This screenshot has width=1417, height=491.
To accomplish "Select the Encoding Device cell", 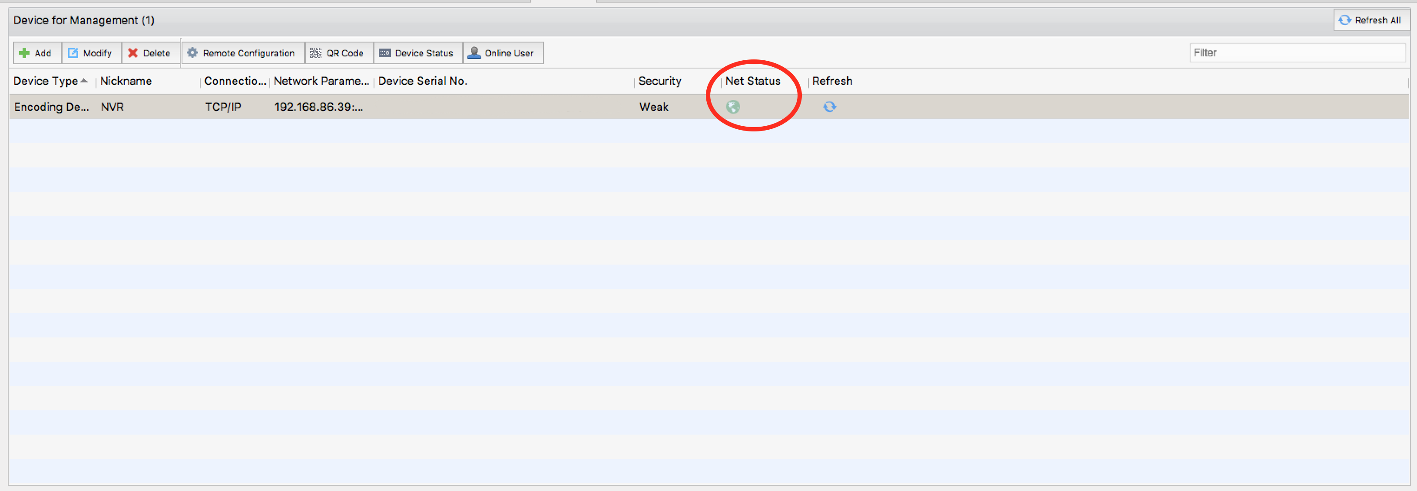I will tap(51, 107).
